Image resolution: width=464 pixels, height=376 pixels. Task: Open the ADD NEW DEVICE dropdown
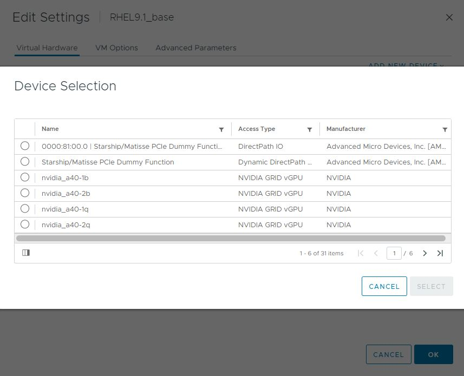point(405,65)
